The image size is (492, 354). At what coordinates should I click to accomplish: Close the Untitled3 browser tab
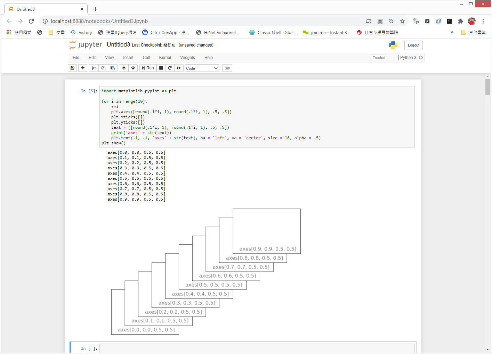pos(82,9)
